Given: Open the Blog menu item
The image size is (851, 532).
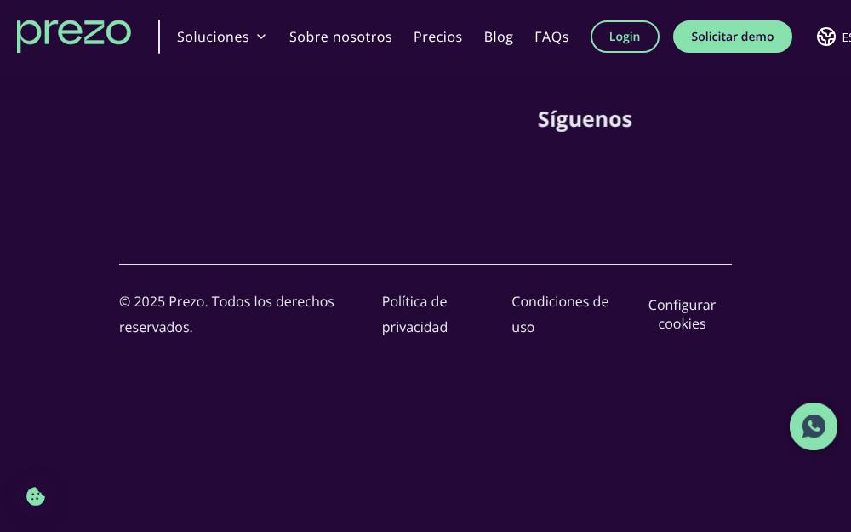Looking at the screenshot, I should coord(498,37).
